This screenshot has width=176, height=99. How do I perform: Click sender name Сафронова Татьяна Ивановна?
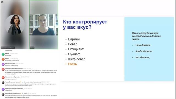[x=14, y=89]
